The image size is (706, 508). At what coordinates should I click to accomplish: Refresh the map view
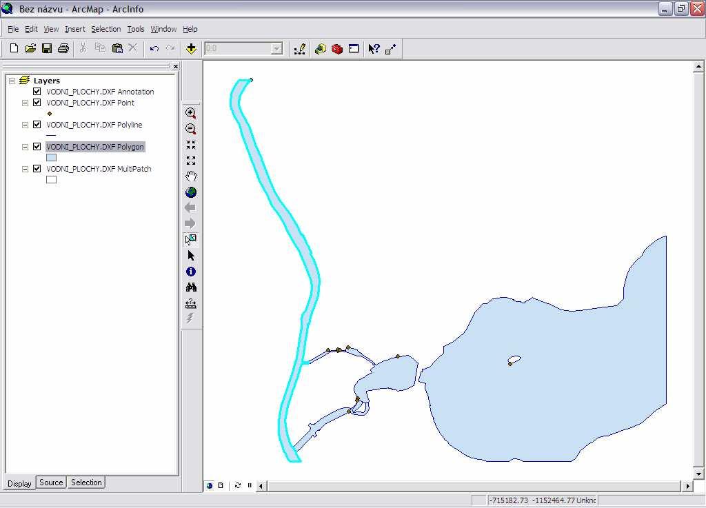(238, 485)
